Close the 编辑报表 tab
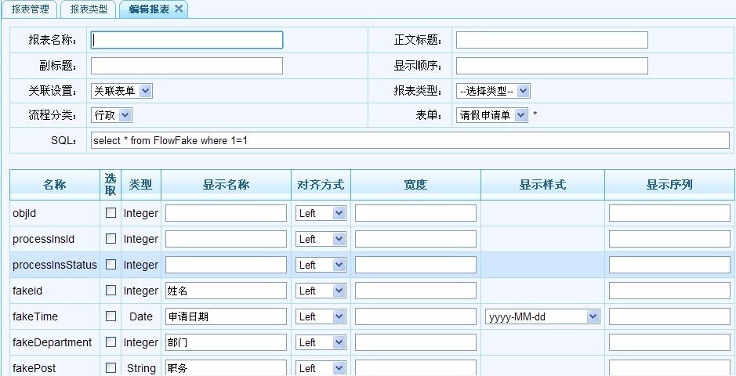This screenshot has width=736, height=376. coord(179,9)
